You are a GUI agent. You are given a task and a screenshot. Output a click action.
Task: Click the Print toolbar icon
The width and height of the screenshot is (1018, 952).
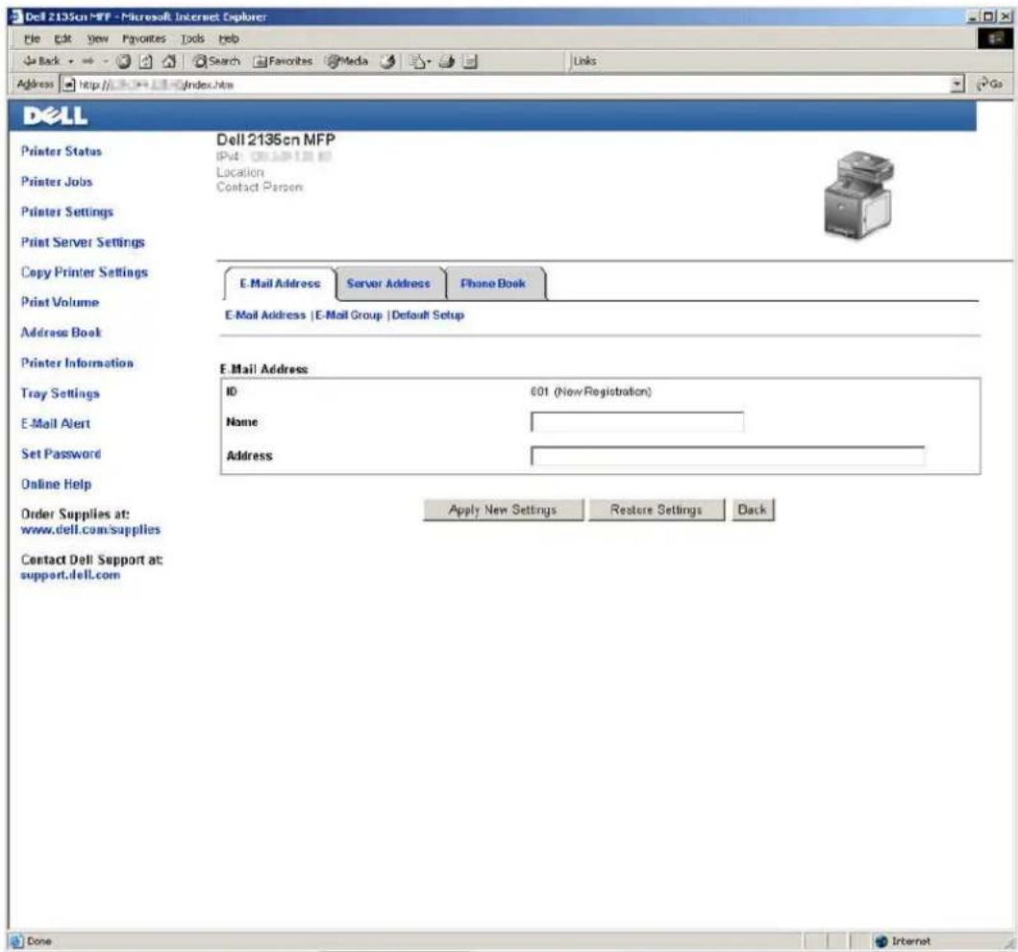click(447, 62)
